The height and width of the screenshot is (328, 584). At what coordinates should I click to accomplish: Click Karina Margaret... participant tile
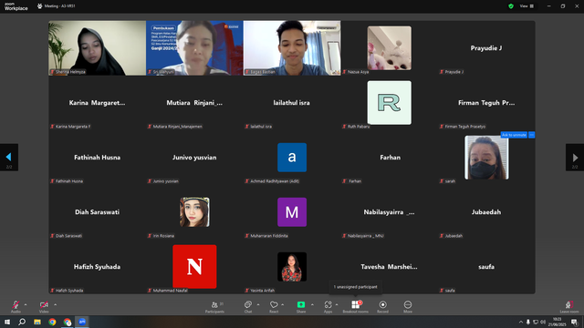98,103
